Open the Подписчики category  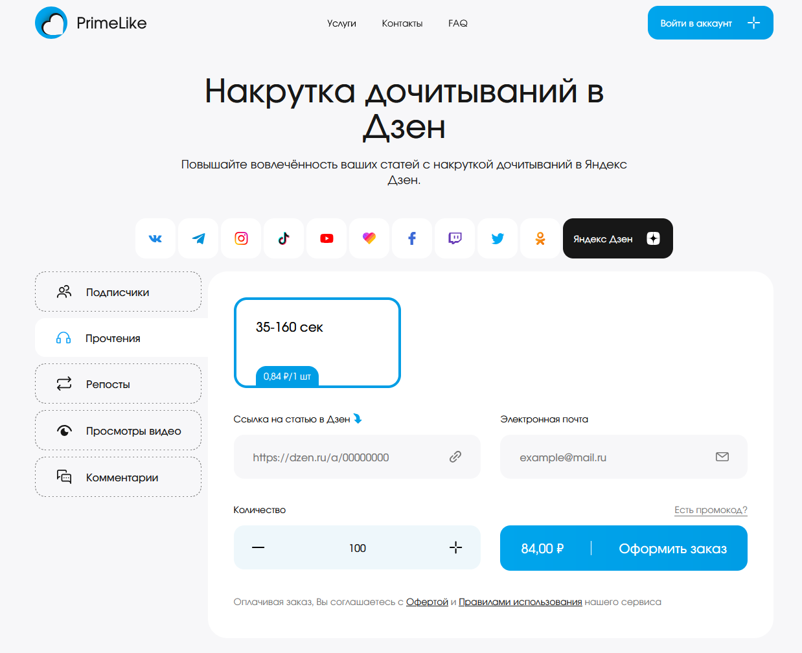118,292
